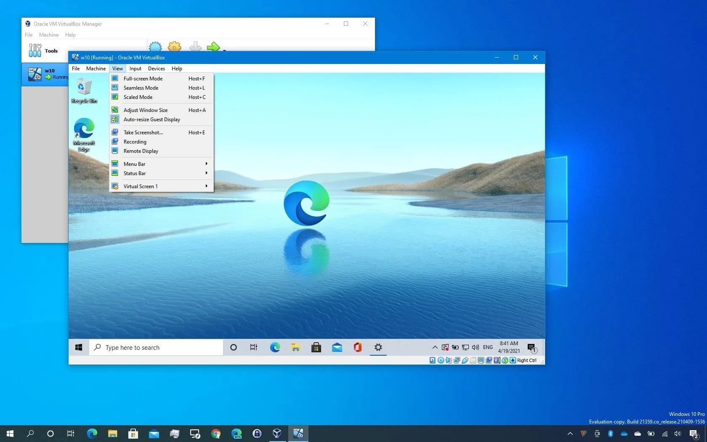This screenshot has height=442, width=707.
Task: Click the Settings gear in VirtualBox Manager toolbar
Action: 174,47
